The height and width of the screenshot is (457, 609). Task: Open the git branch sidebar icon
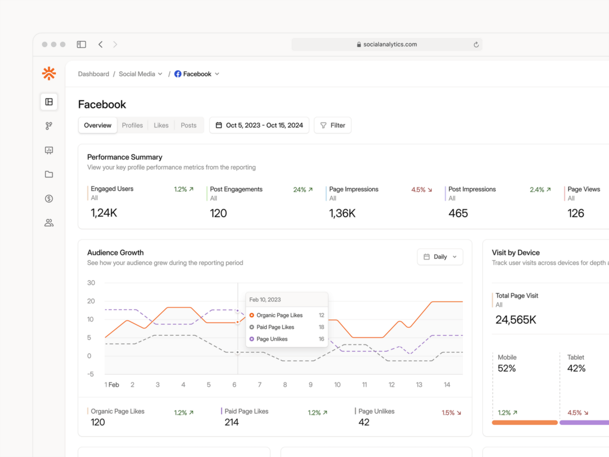tap(49, 126)
